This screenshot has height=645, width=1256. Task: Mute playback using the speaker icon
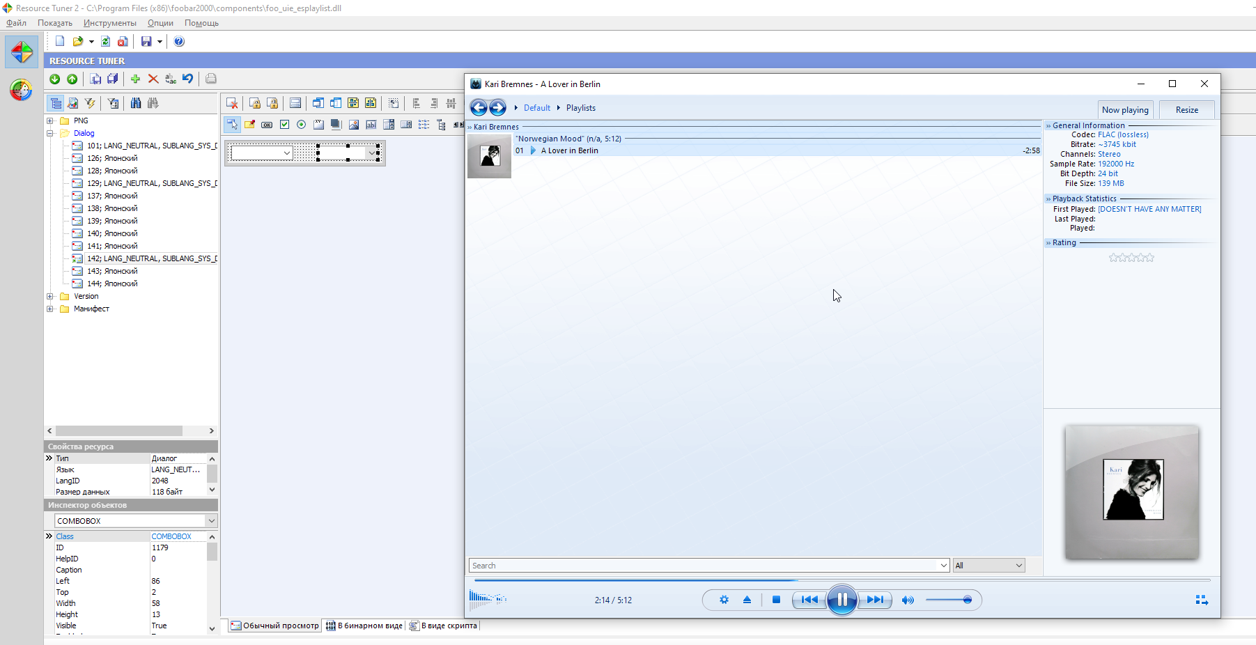point(908,600)
